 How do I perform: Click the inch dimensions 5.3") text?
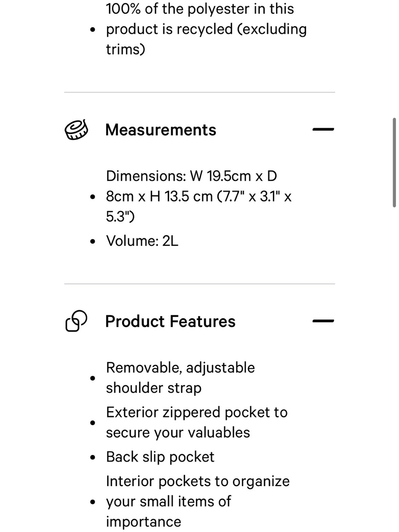tap(120, 216)
